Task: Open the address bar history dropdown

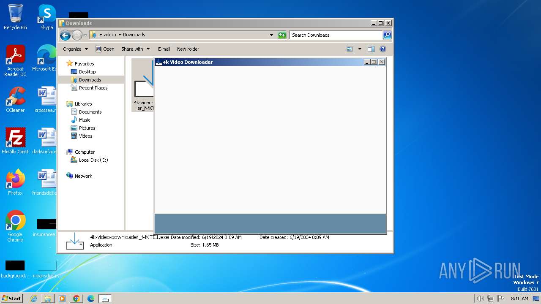Action: point(271,35)
